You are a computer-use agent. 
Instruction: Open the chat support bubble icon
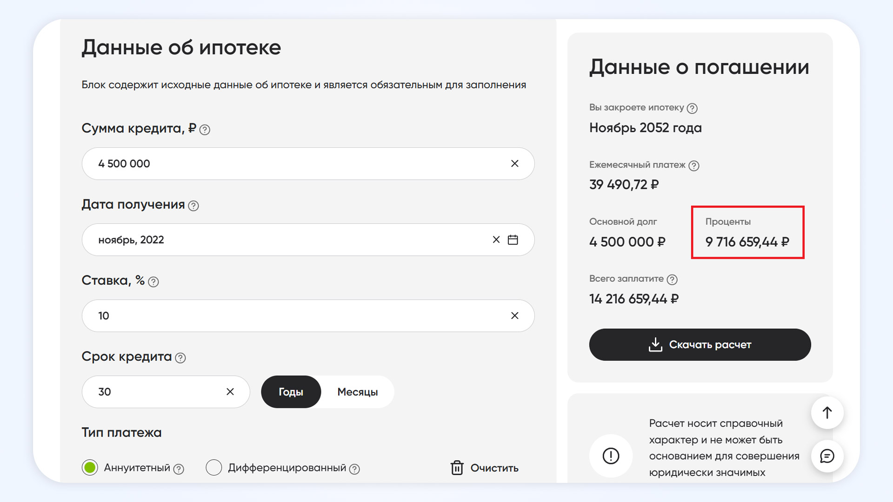[827, 456]
